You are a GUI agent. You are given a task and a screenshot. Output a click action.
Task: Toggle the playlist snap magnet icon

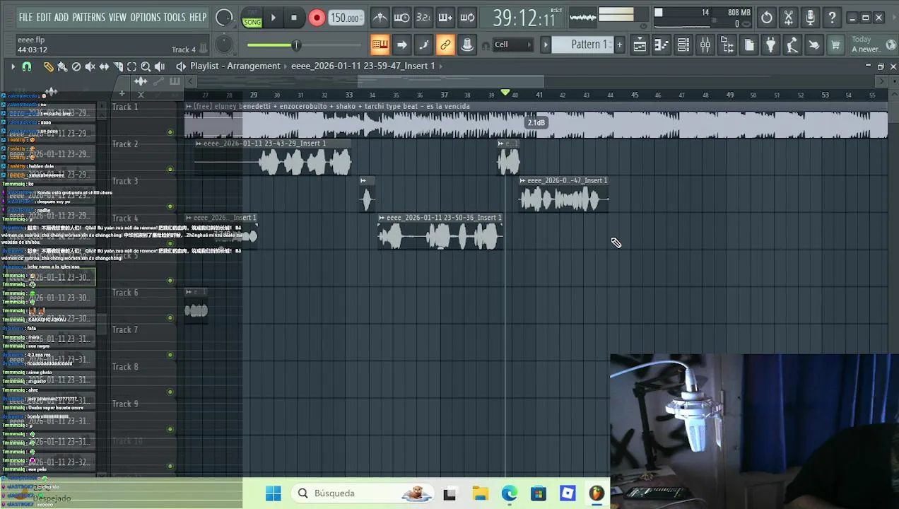pyautogui.click(x=27, y=66)
